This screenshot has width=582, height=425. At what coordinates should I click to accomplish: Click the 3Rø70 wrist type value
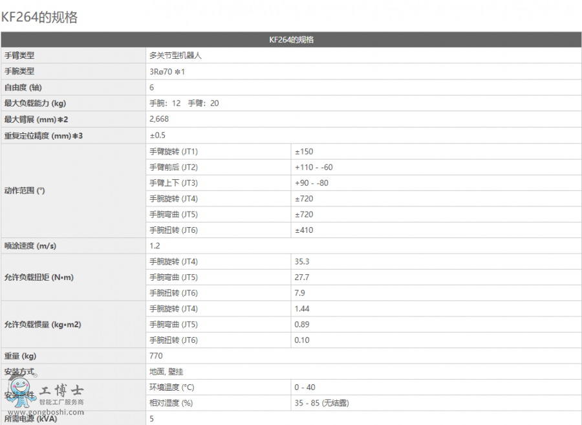(x=167, y=71)
